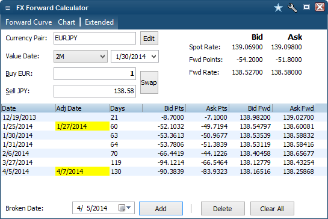
Task: Select the 2/6/2014 row
Action: pos(164,153)
